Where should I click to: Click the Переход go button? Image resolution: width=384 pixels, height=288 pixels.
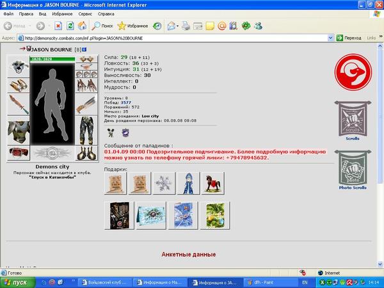click(x=349, y=38)
